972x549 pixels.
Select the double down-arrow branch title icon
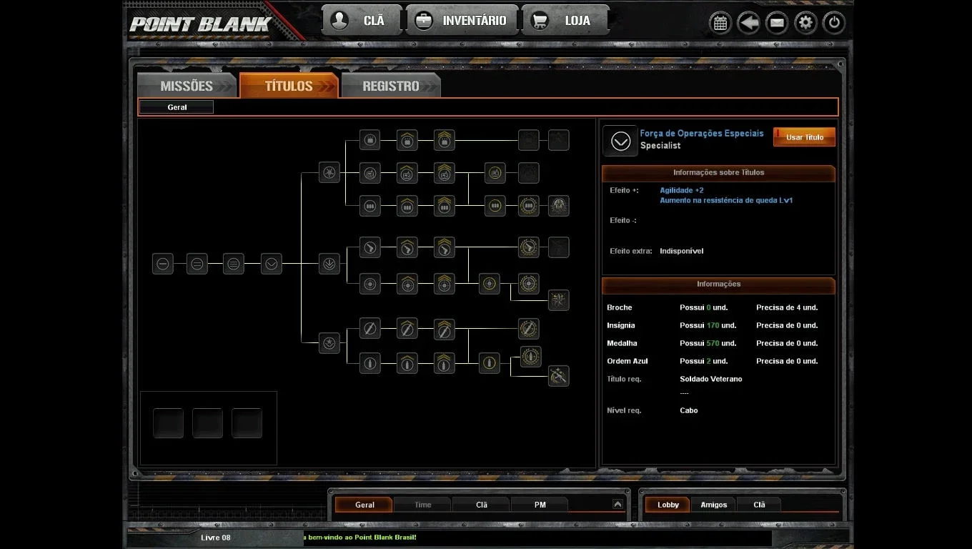(x=329, y=264)
